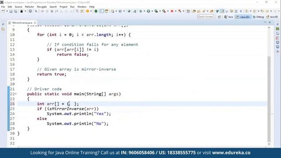
Task: Click the green grid icon in right sidebar
Action: point(277,29)
